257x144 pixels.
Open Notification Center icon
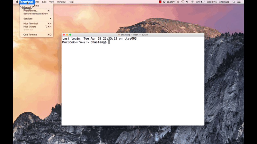coord(239,2)
